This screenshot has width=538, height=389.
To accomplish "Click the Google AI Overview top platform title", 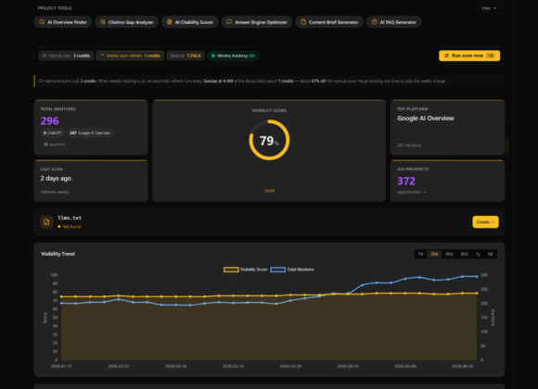I will click(x=426, y=119).
